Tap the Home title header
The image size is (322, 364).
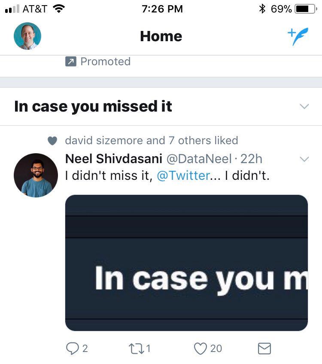[161, 36]
